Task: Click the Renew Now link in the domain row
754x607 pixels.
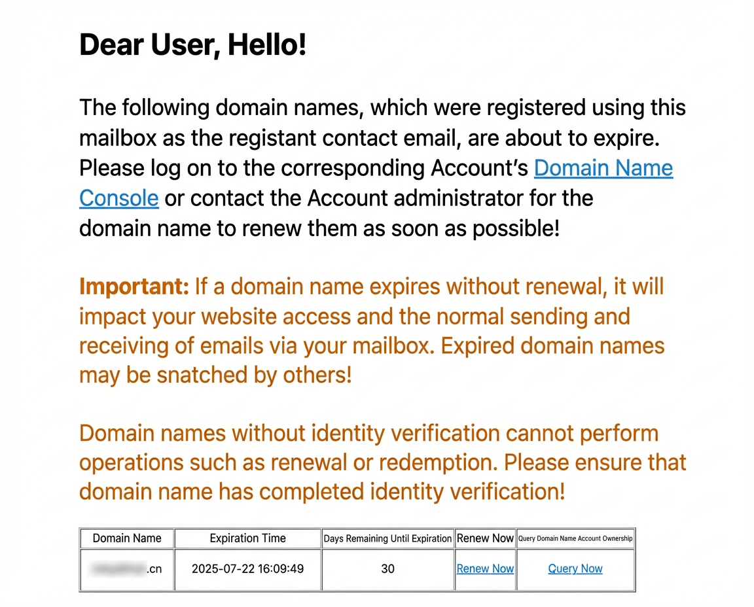Action: tap(485, 568)
